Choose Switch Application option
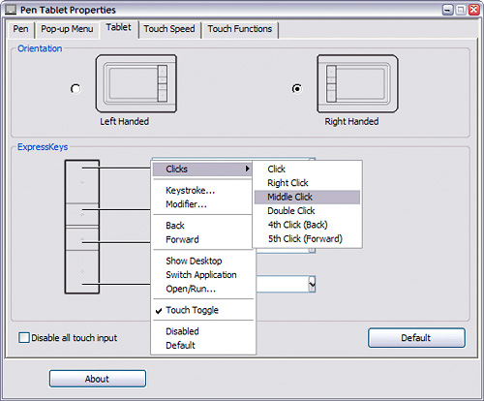 203,275
